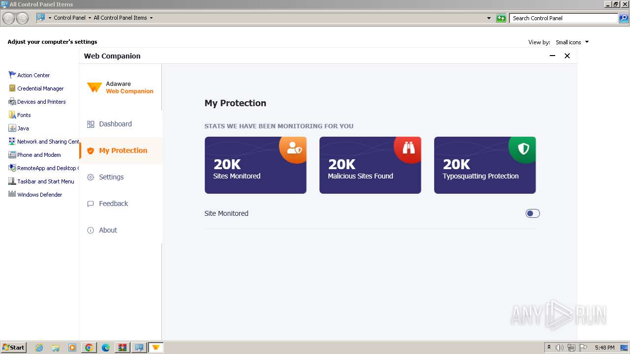This screenshot has width=630, height=354.
Task: Click the Typosquatting Protection 20K card
Action: coord(485,165)
